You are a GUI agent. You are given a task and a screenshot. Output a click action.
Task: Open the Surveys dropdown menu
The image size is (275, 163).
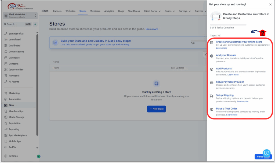(185, 11)
